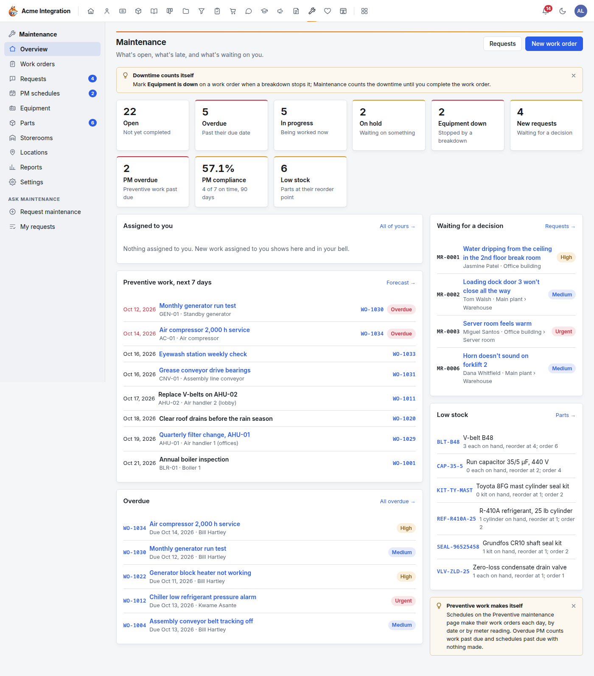Screen dimensions: 594x676
Task: Dismiss the Downtime counts itself tip
Action: [574, 76]
